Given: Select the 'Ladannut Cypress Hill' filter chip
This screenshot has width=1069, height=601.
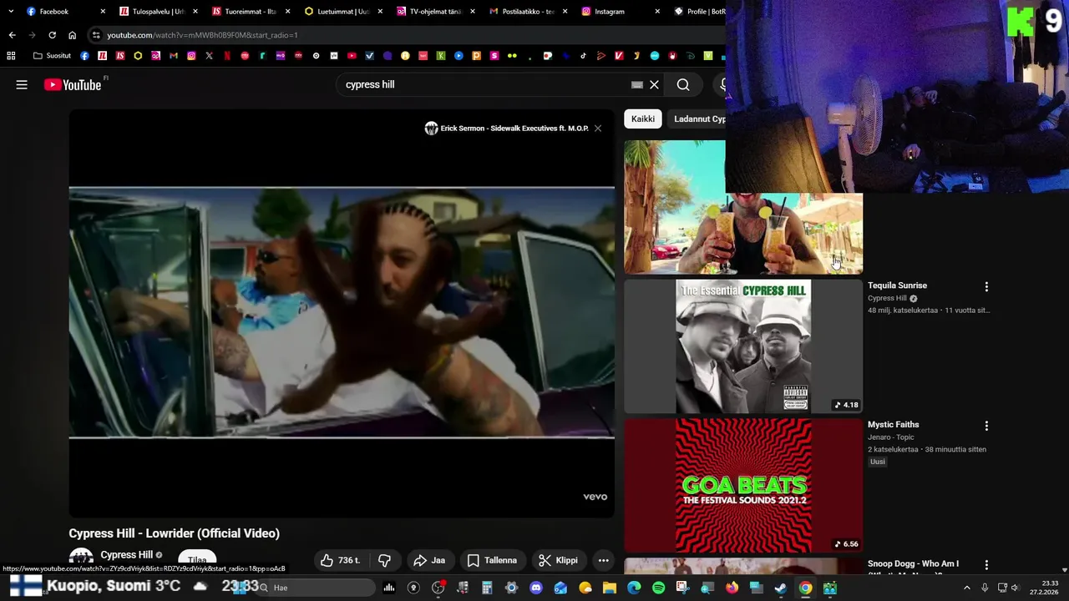Looking at the screenshot, I should click(x=699, y=119).
